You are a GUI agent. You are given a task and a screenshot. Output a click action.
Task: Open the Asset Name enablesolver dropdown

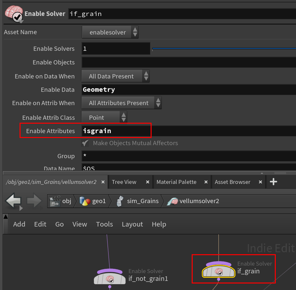pyautogui.click(x=110, y=32)
